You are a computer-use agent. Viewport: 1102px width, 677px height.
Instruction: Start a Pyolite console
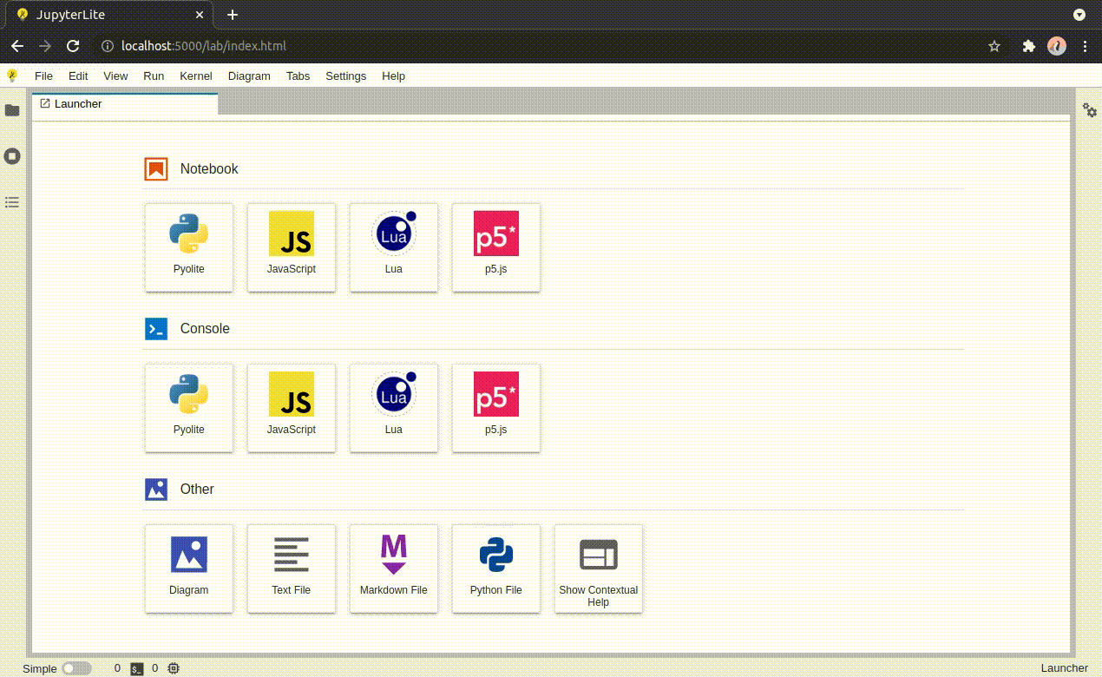(189, 408)
